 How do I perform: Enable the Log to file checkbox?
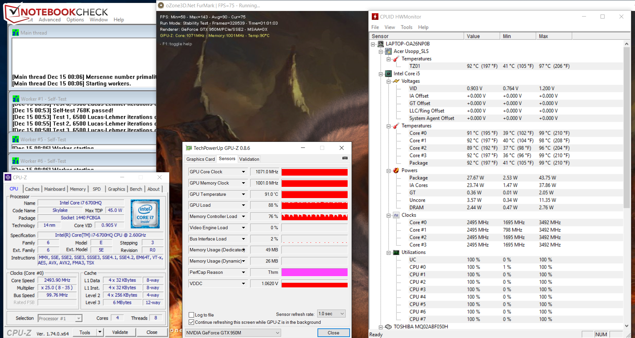pos(191,315)
